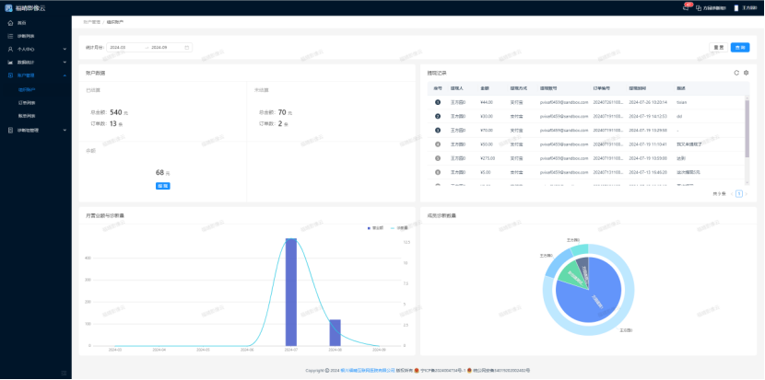Toggle 总金额 series in chart legend

point(376,226)
